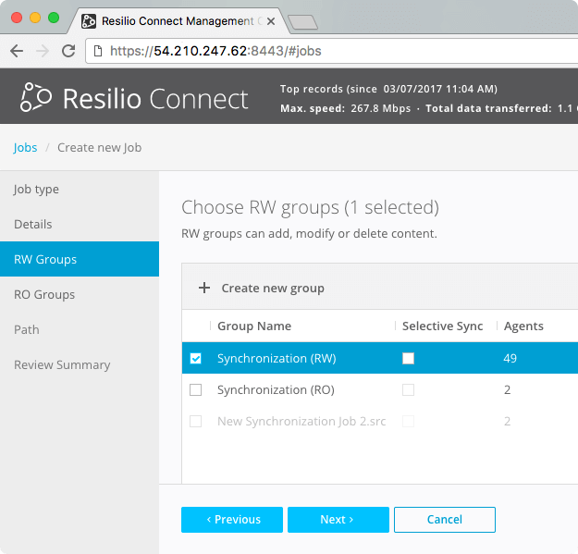Click the macOS green zoom window button

[54, 18]
